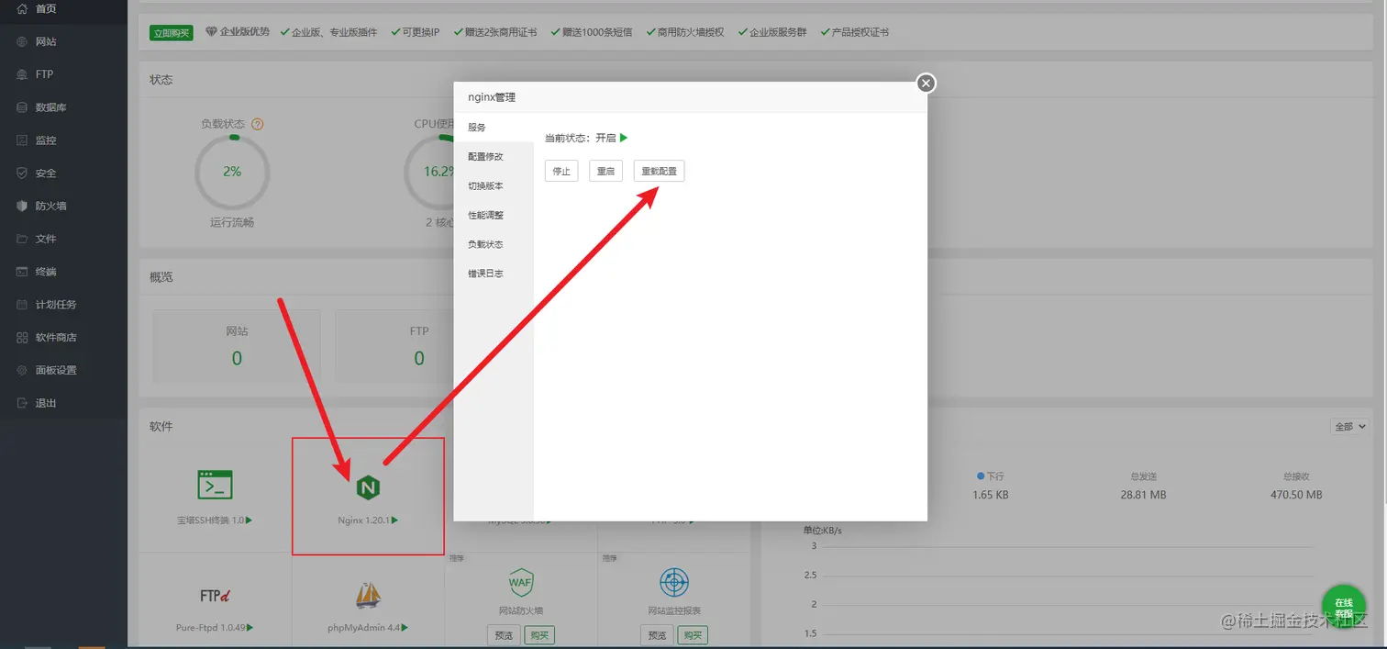Click the 负载状态 question-mark help icon

[258, 124]
